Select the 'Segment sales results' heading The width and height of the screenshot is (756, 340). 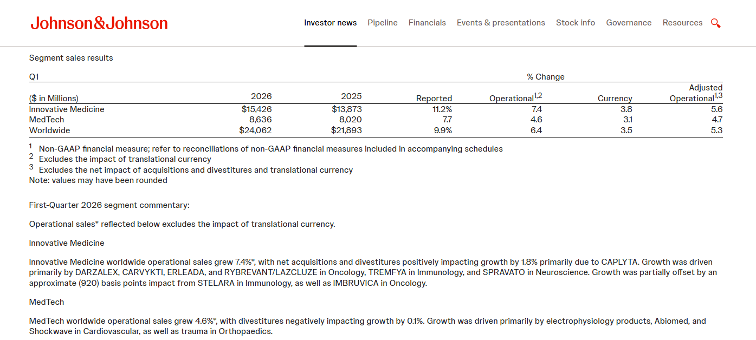tap(71, 58)
